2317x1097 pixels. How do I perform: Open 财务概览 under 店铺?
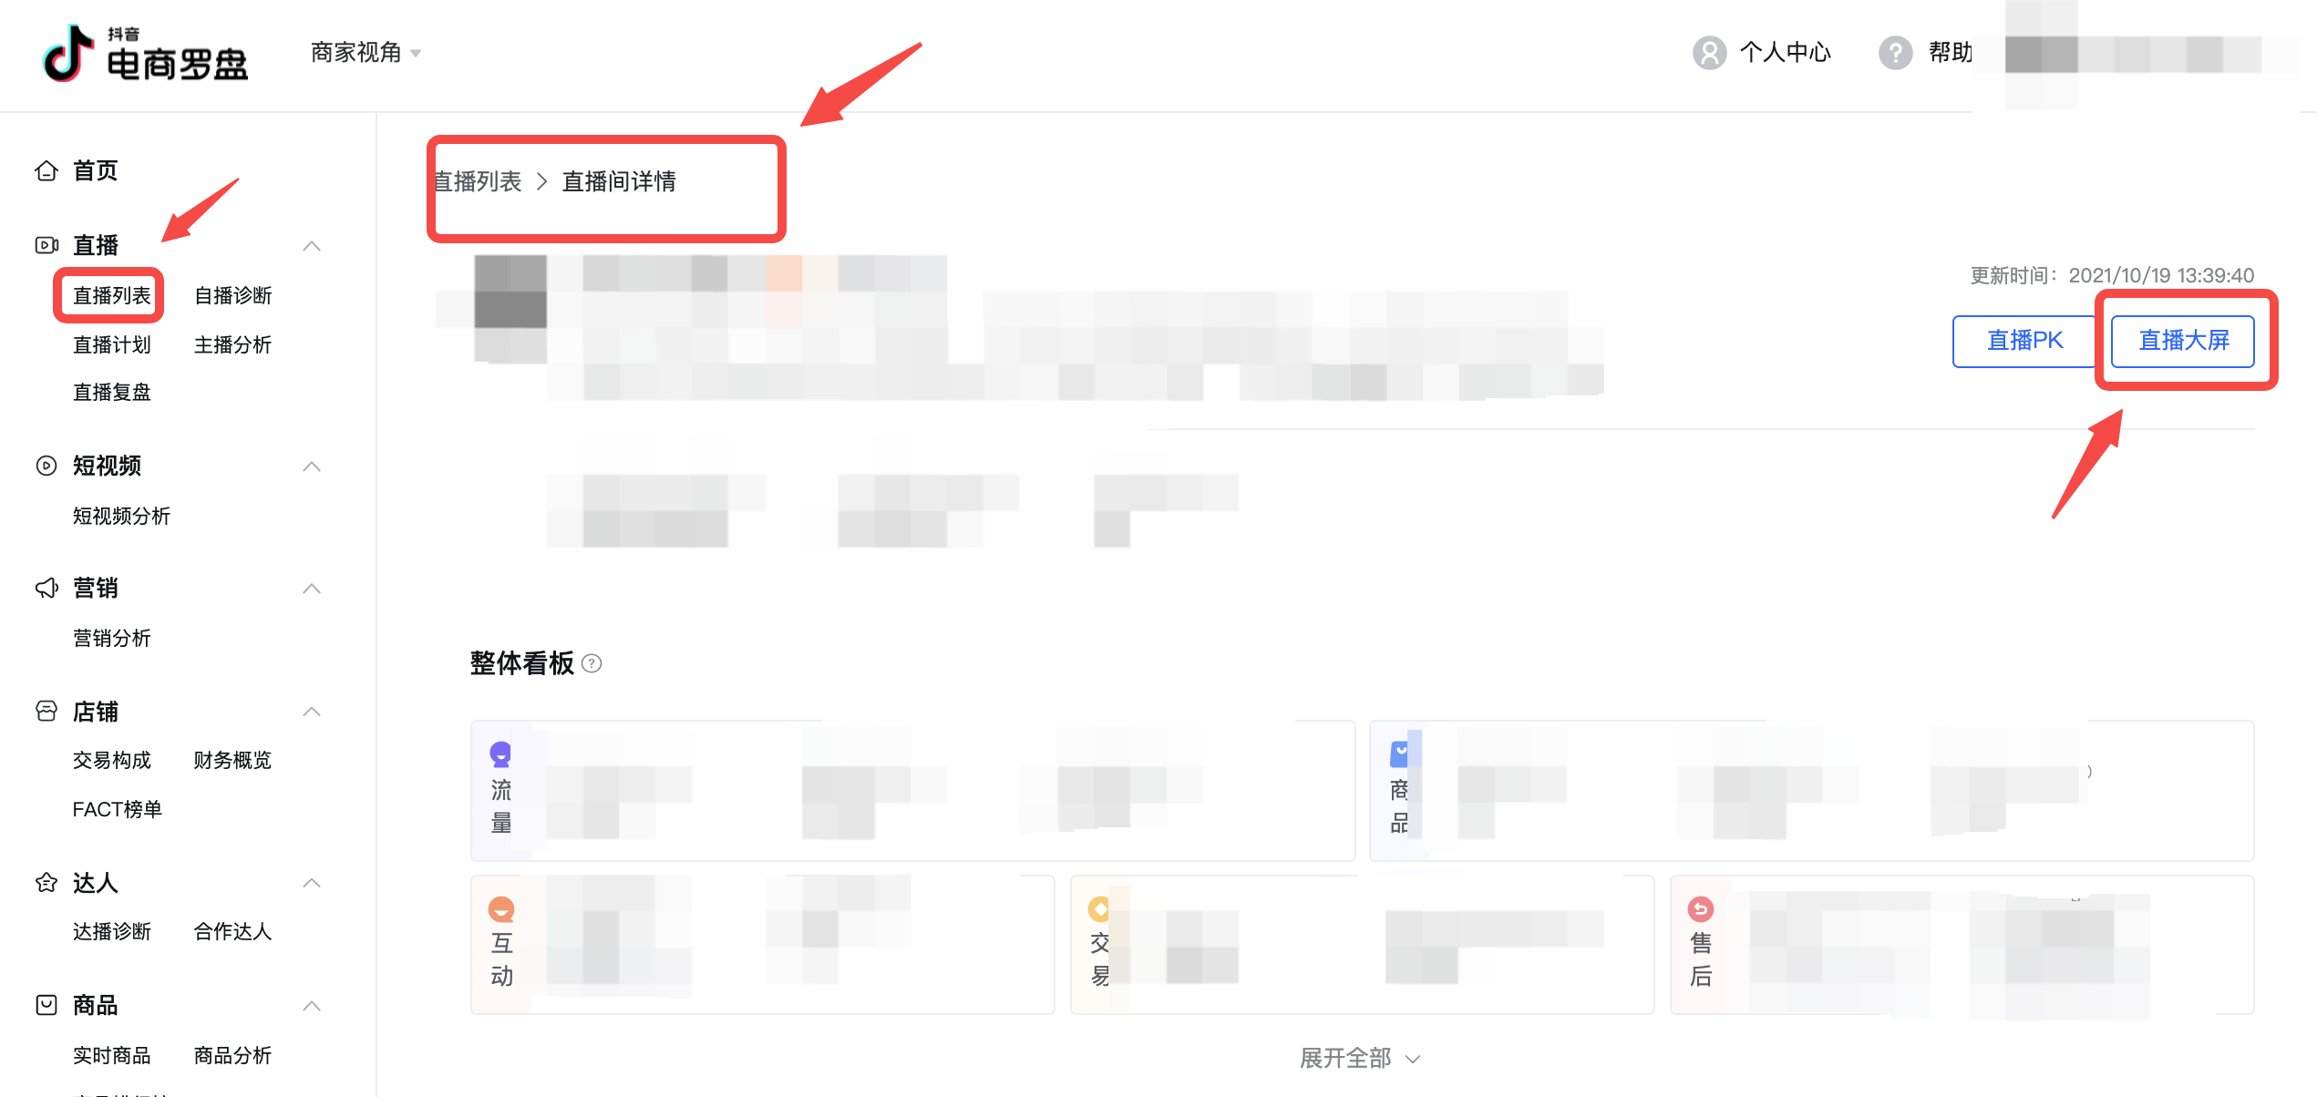(233, 760)
